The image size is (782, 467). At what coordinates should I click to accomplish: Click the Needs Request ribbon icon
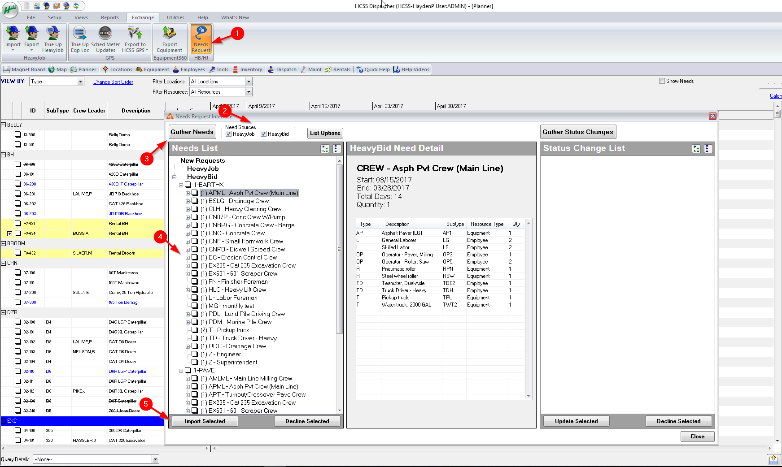point(201,39)
